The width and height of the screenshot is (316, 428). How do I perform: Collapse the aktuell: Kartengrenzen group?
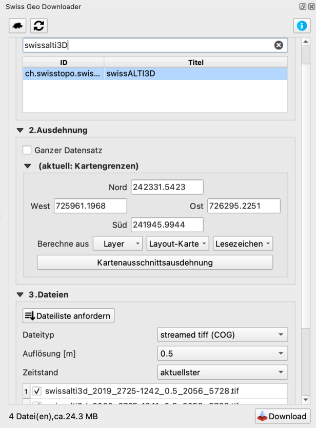pyautogui.click(x=28, y=166)
